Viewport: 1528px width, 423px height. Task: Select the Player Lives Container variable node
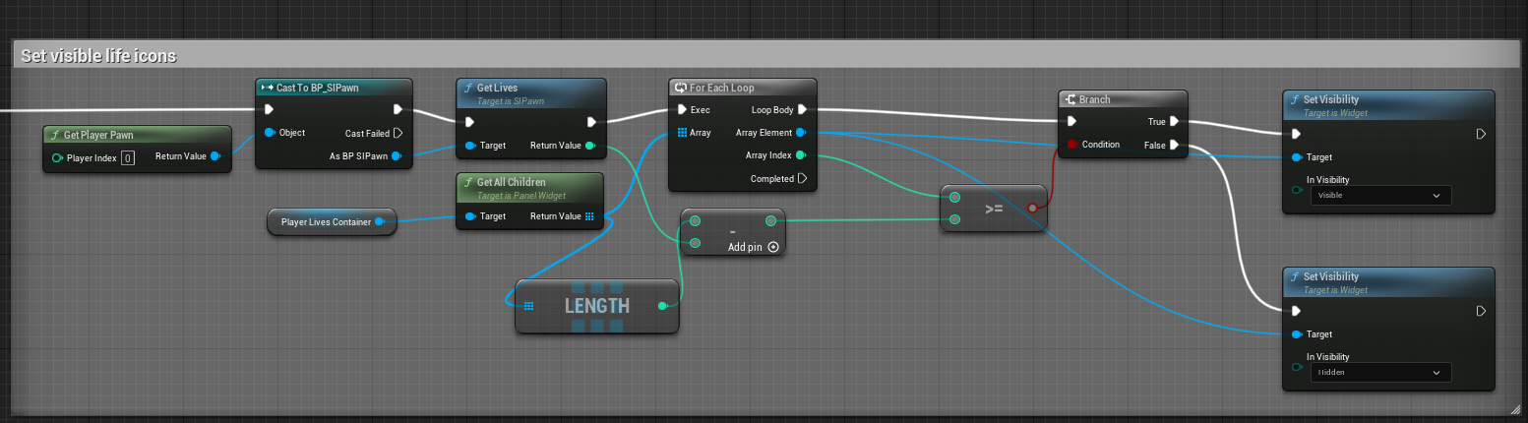326,222
